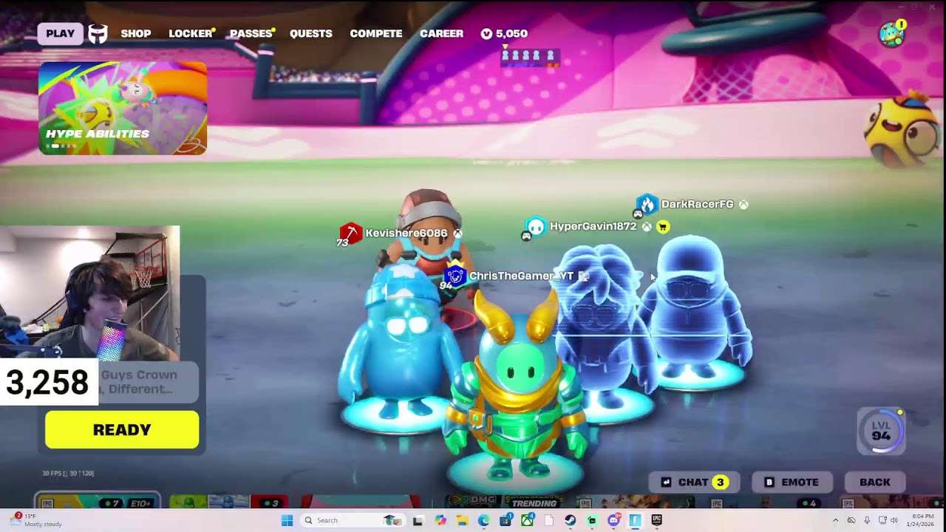Open File Explorer from the taskbar
This screenshot has width=946, height=532.
click(462, 520)
